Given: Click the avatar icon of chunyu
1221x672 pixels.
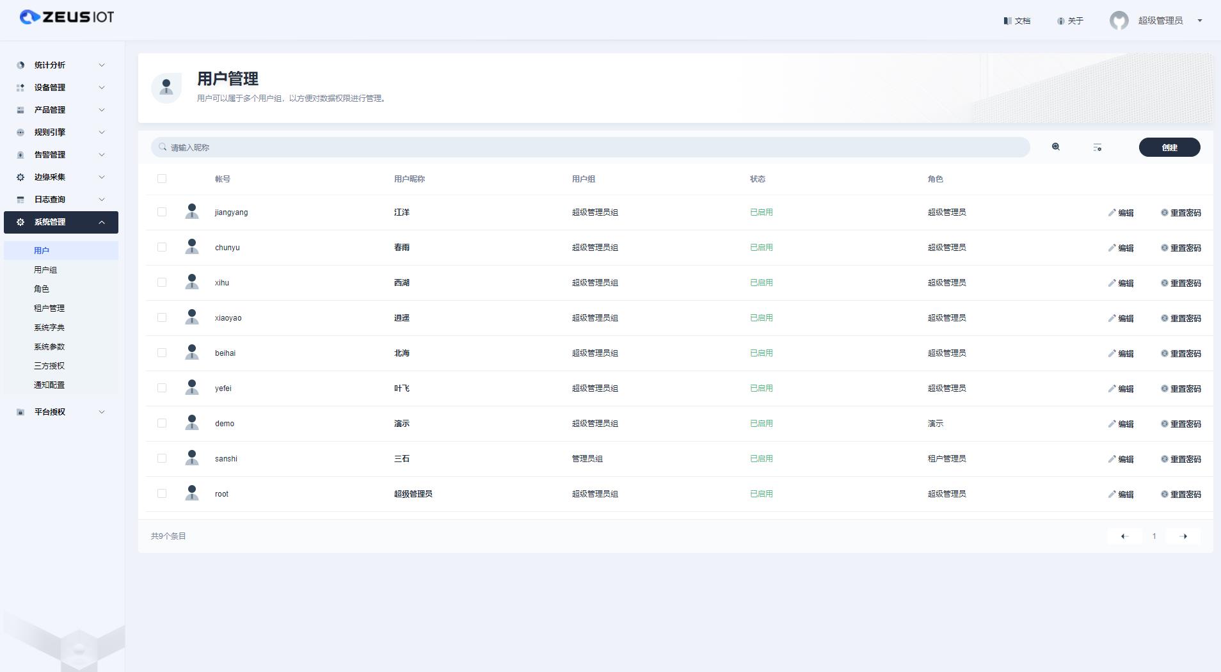Looking at the screenshot, I should click(191, 246).
